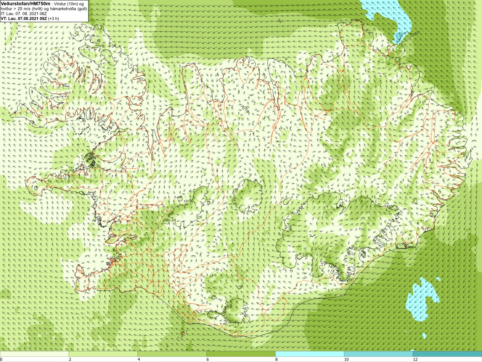
Task: Click the 'hviður > 25 m/s' legend line
Action: point(44,9)
